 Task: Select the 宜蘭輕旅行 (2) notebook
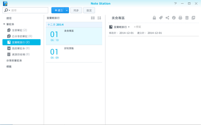click(x=21, y=42)
